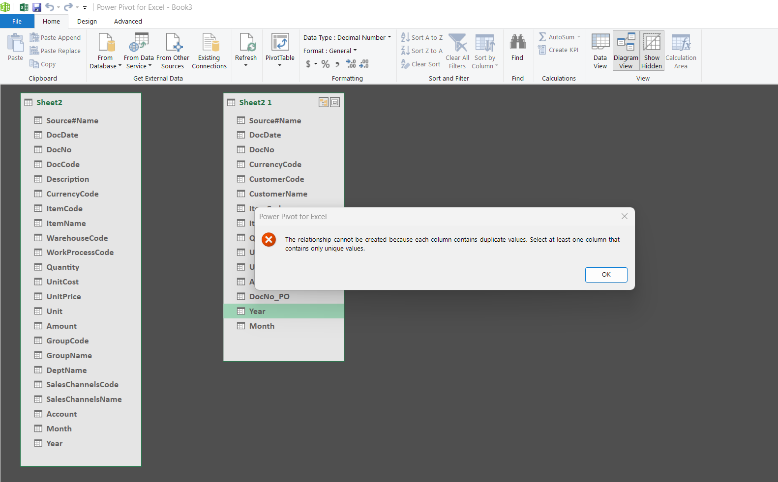Toggle Show Hidden view option
The height and width of the screenshot is (482, 778).
click(x=652, y=51)
